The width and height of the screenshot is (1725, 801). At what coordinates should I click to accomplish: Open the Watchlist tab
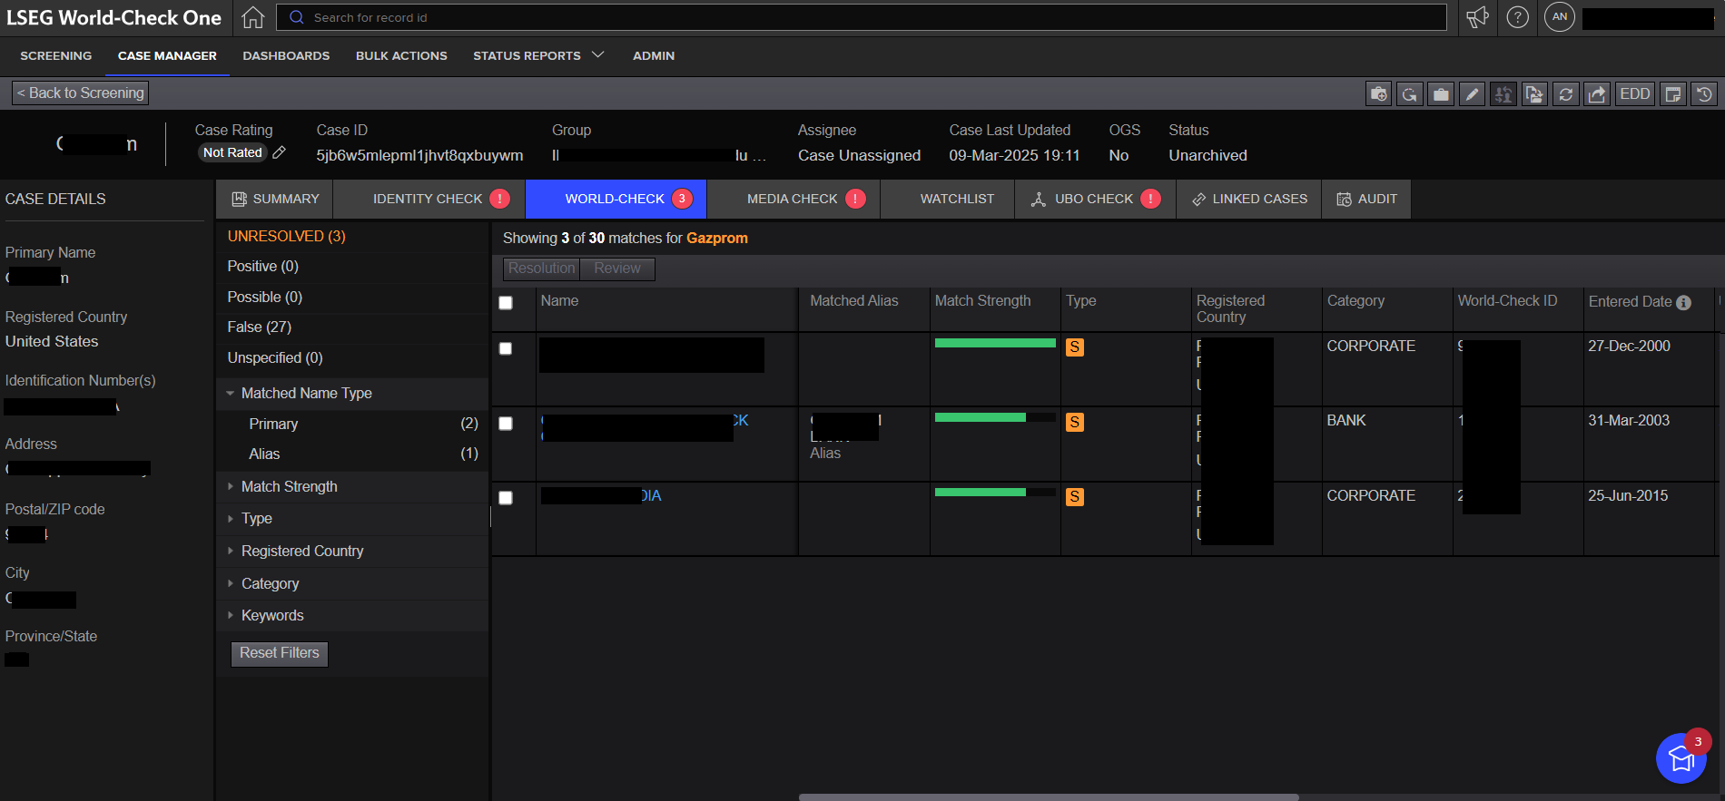[x=948, y=199]
